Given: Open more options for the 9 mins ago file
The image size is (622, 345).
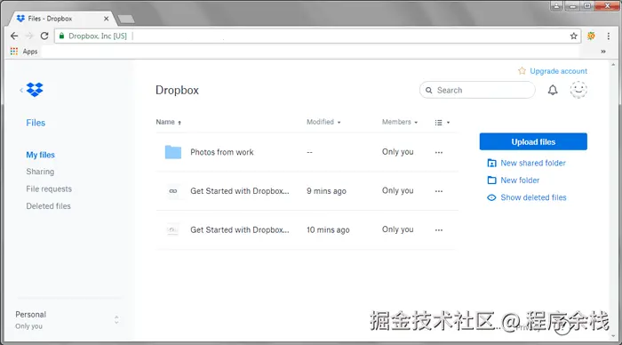Looking at the screenshot, I should click(439, 191).
